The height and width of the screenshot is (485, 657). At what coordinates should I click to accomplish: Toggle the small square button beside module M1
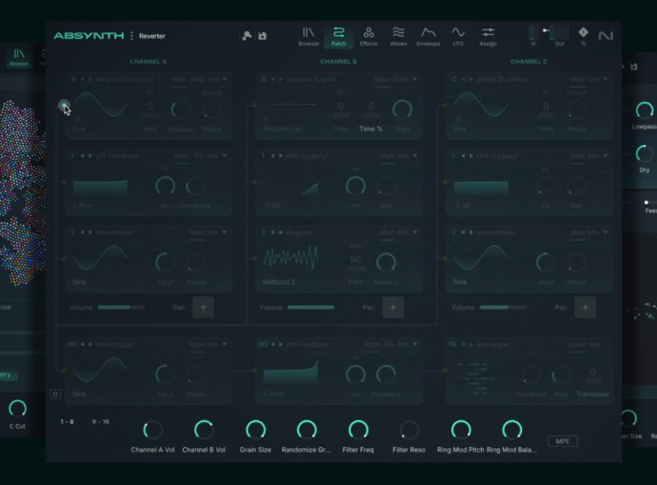click(x=55, y=394)
